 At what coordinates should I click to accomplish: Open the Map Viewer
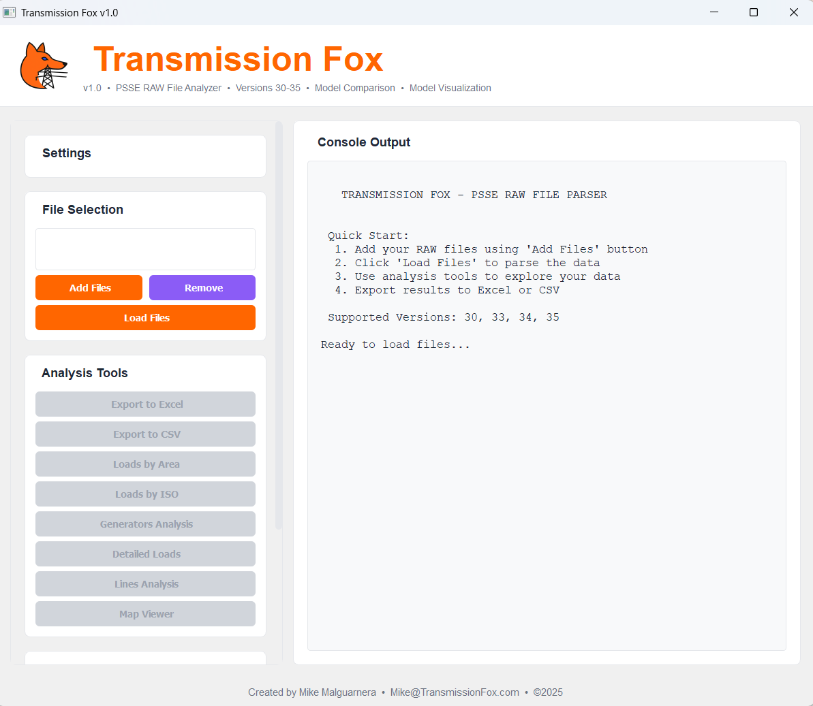145,613
